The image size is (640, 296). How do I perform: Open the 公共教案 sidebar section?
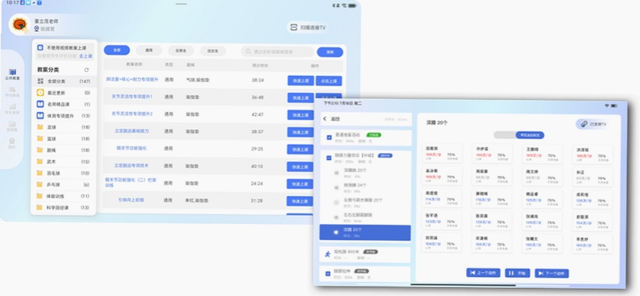pos(12,74)
